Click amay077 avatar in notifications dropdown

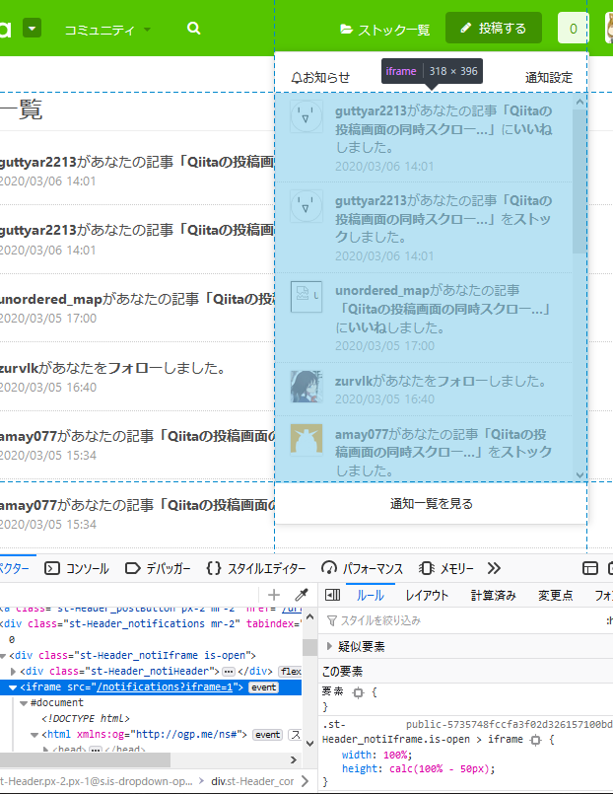(x=306, y=440)
